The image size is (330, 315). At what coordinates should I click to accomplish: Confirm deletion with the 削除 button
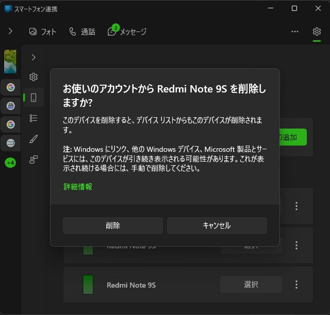[113, 225]
